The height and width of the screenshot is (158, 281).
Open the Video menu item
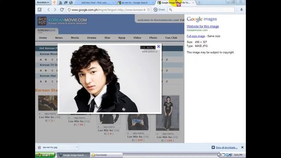137,38
